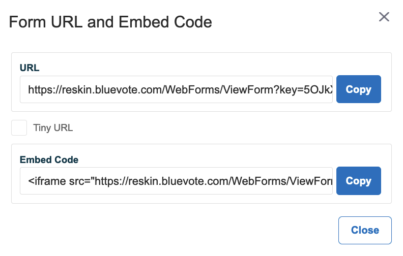Click the Tiny URL label text
Screen dimensions: 403x256
point(53,128)
